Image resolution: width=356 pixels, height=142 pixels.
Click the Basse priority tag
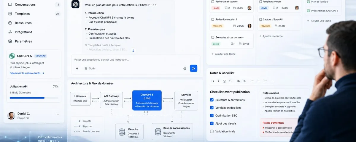pyautogui.click(x=216, y=44)
